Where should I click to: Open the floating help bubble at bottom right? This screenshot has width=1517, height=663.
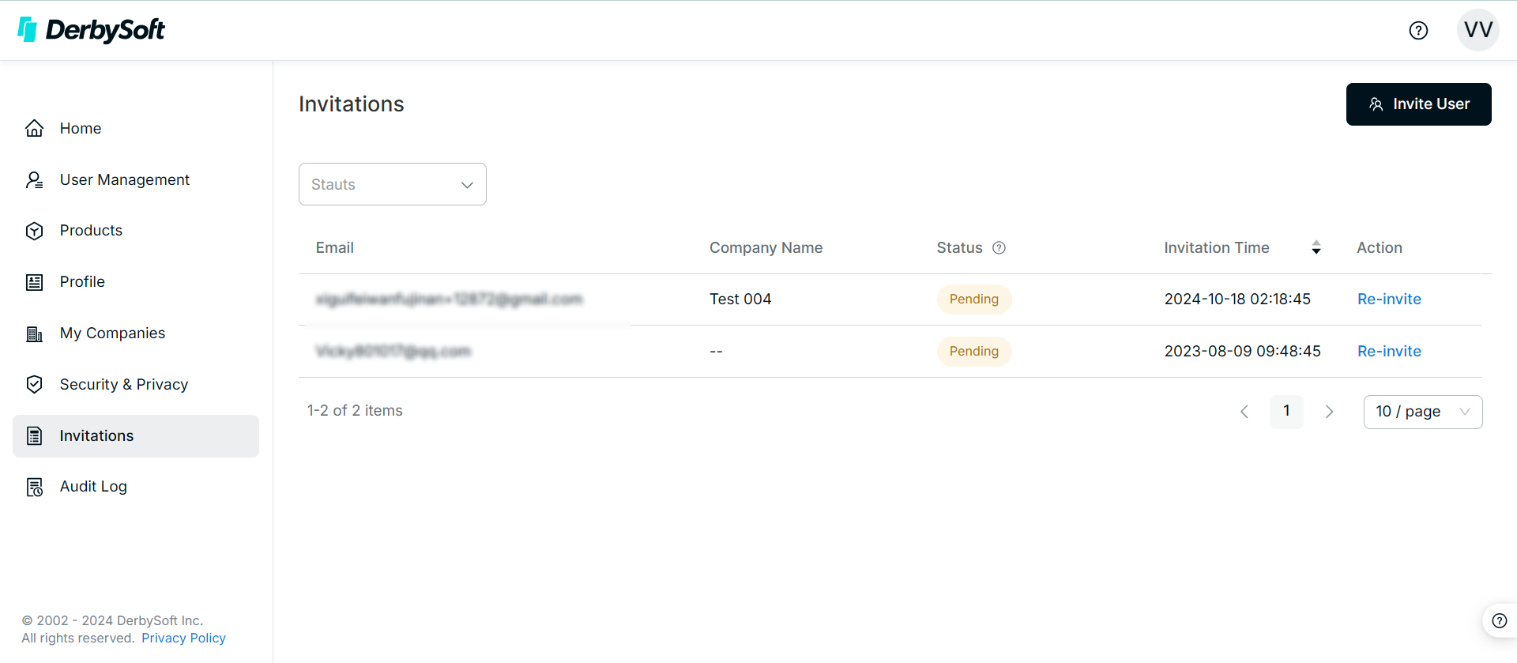click(1499, 620)
